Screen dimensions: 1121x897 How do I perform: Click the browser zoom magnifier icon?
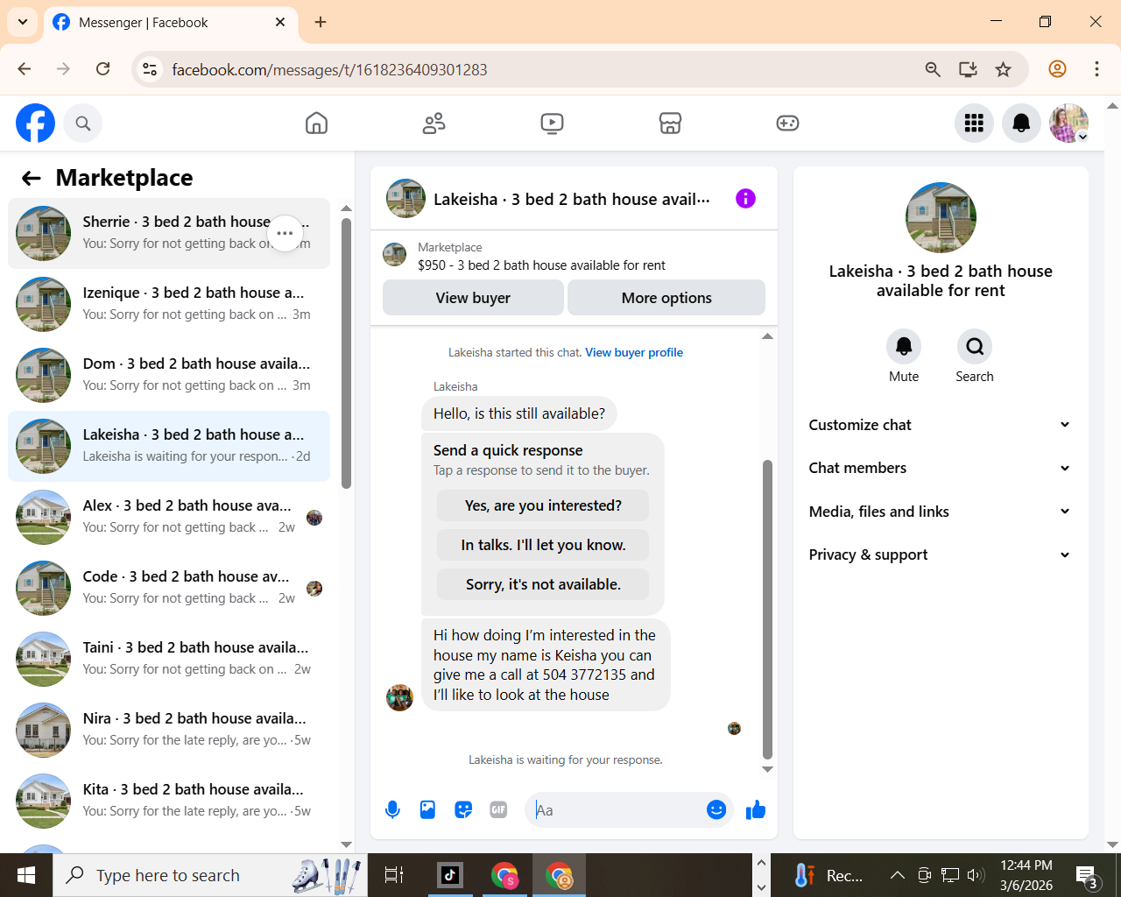933,69
